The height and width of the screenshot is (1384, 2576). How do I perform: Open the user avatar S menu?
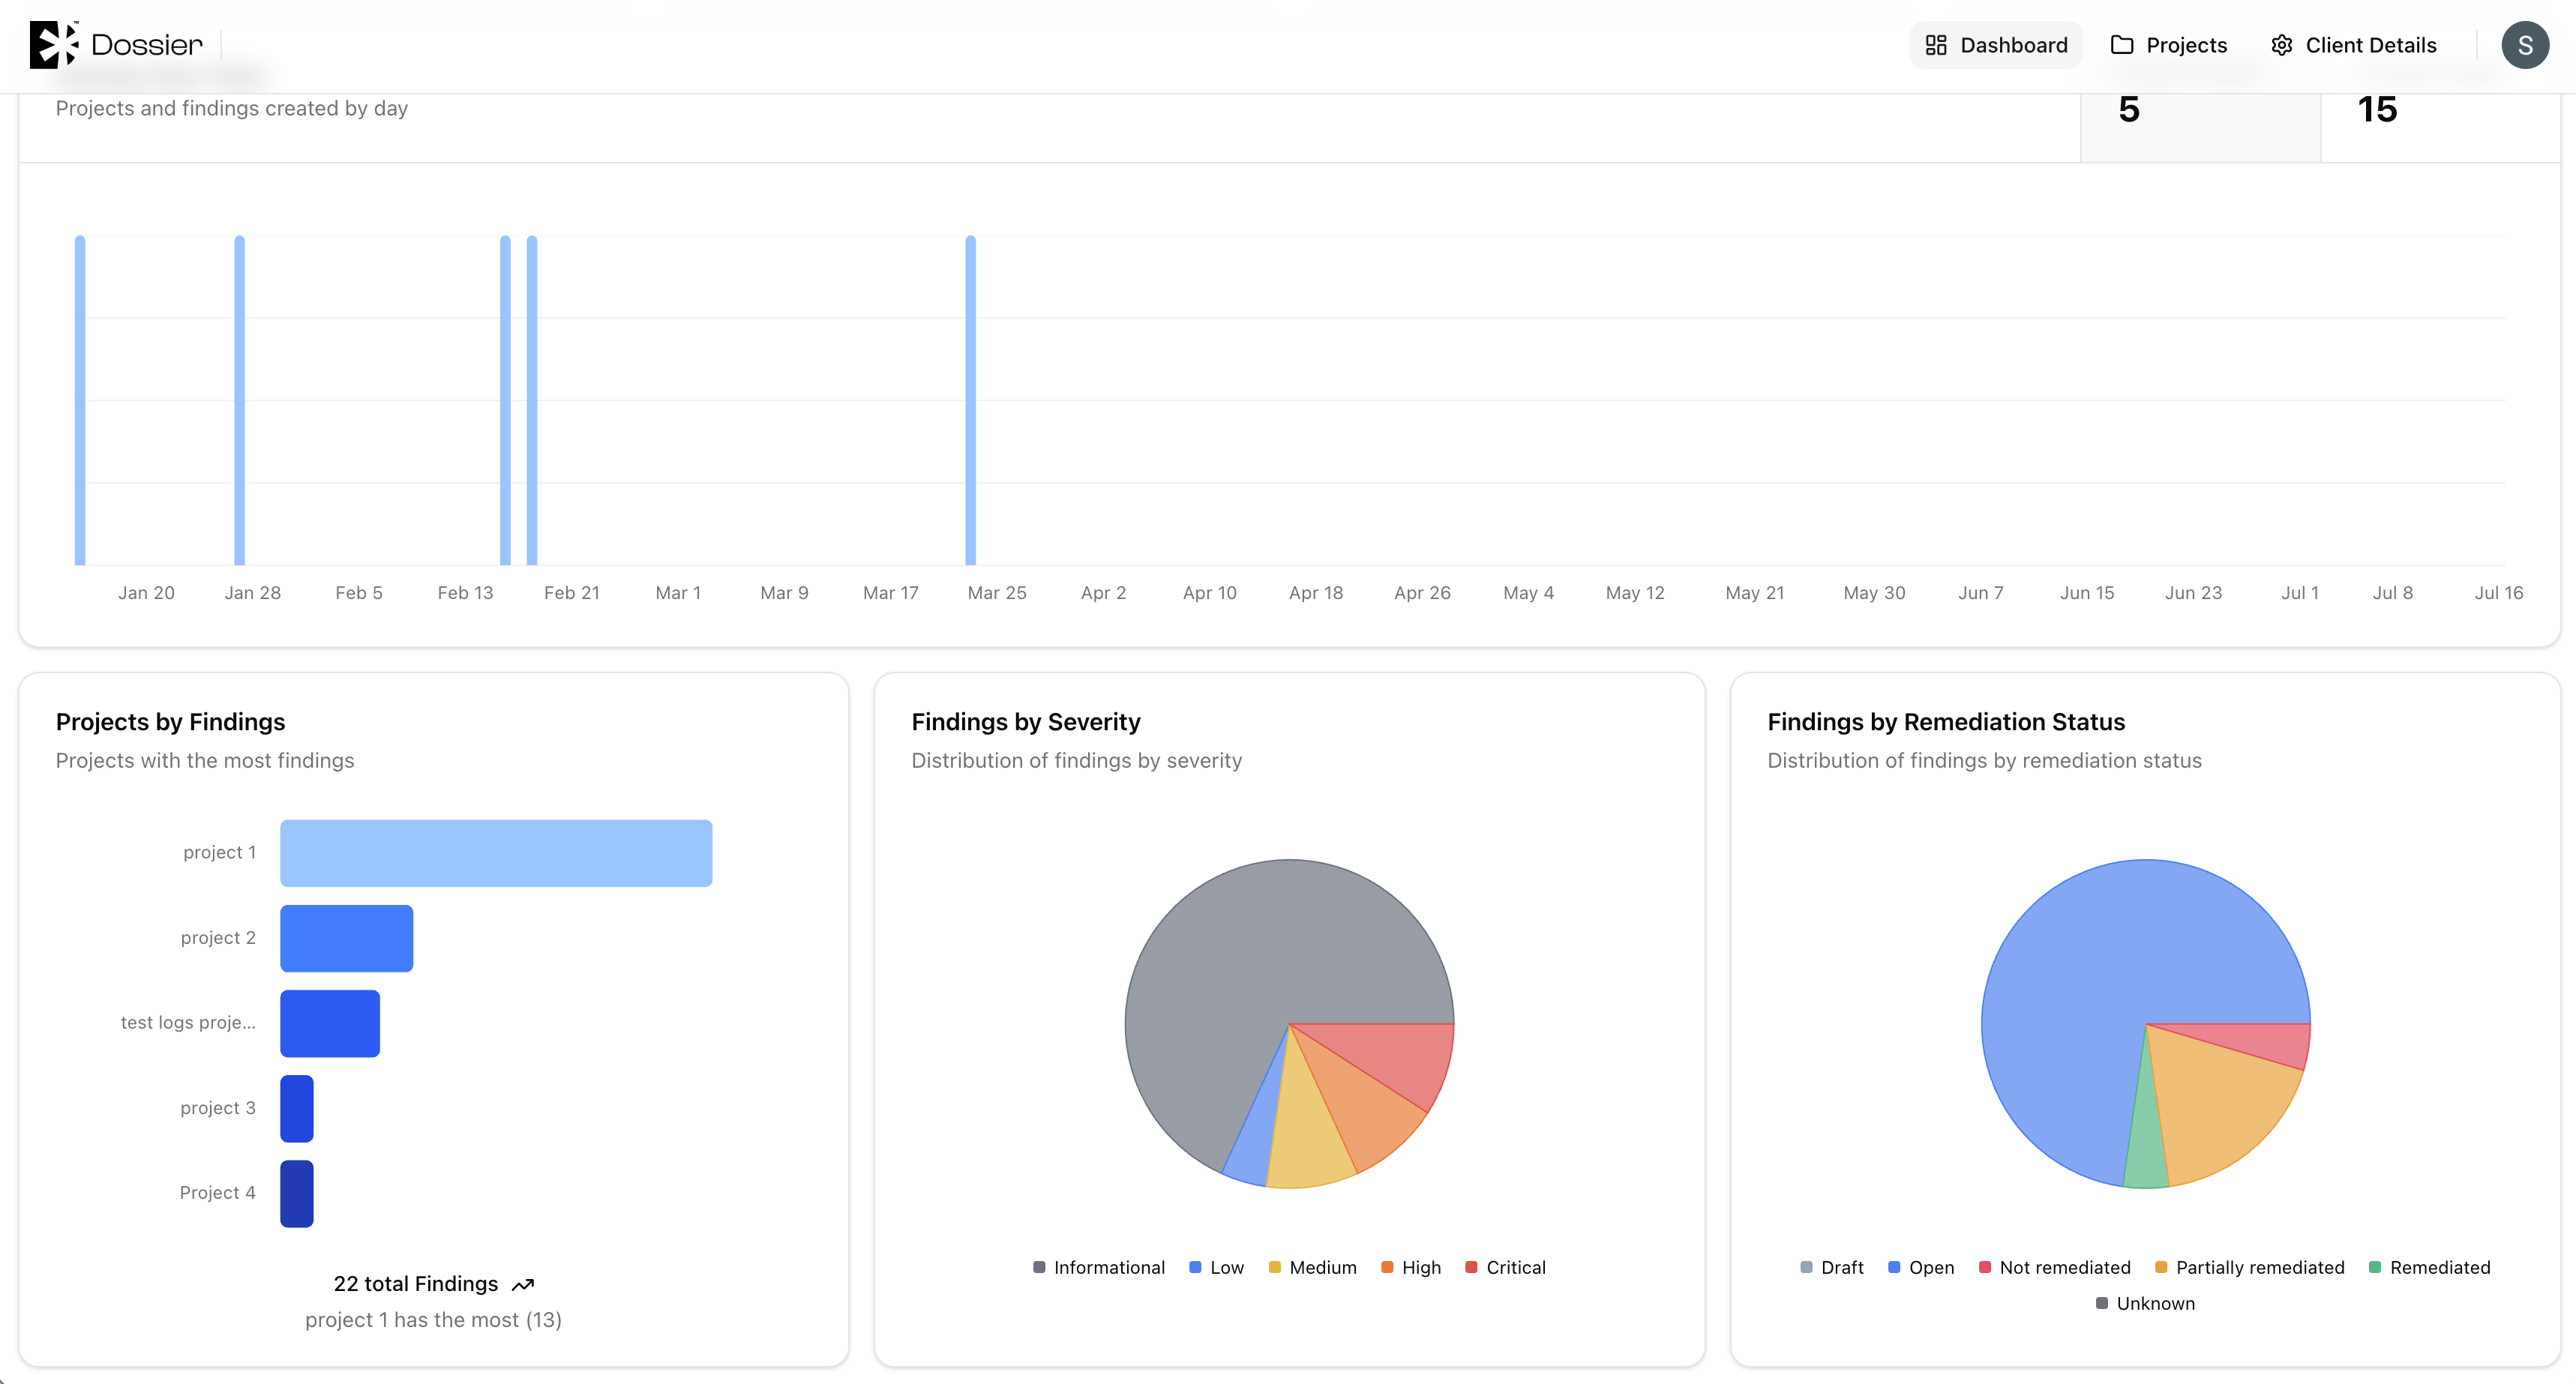2524,45
